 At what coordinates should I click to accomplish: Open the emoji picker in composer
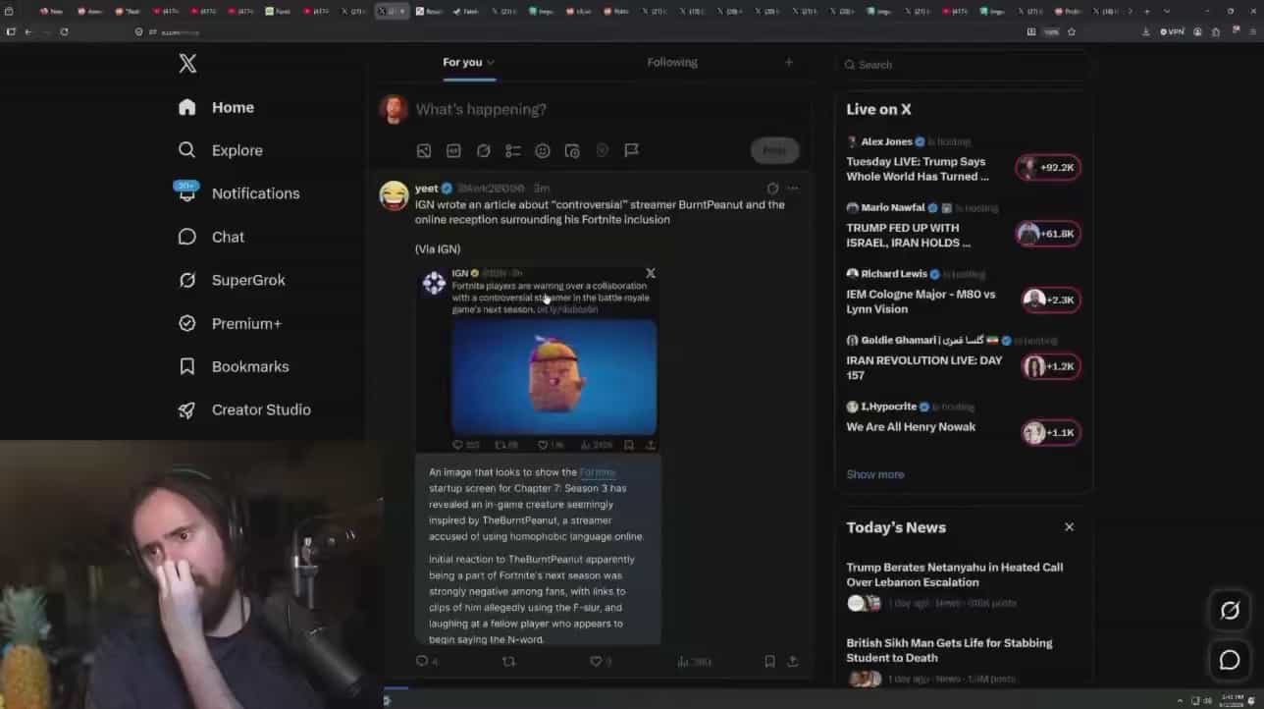[x=543, y=150]
